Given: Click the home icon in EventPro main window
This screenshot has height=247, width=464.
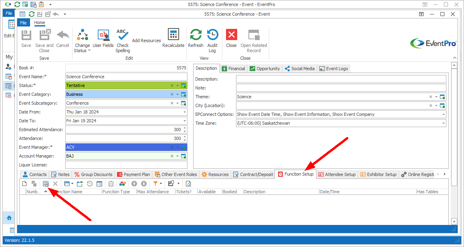Looking at the screenshot, I should pyautogui.click(x=9, y=218).
